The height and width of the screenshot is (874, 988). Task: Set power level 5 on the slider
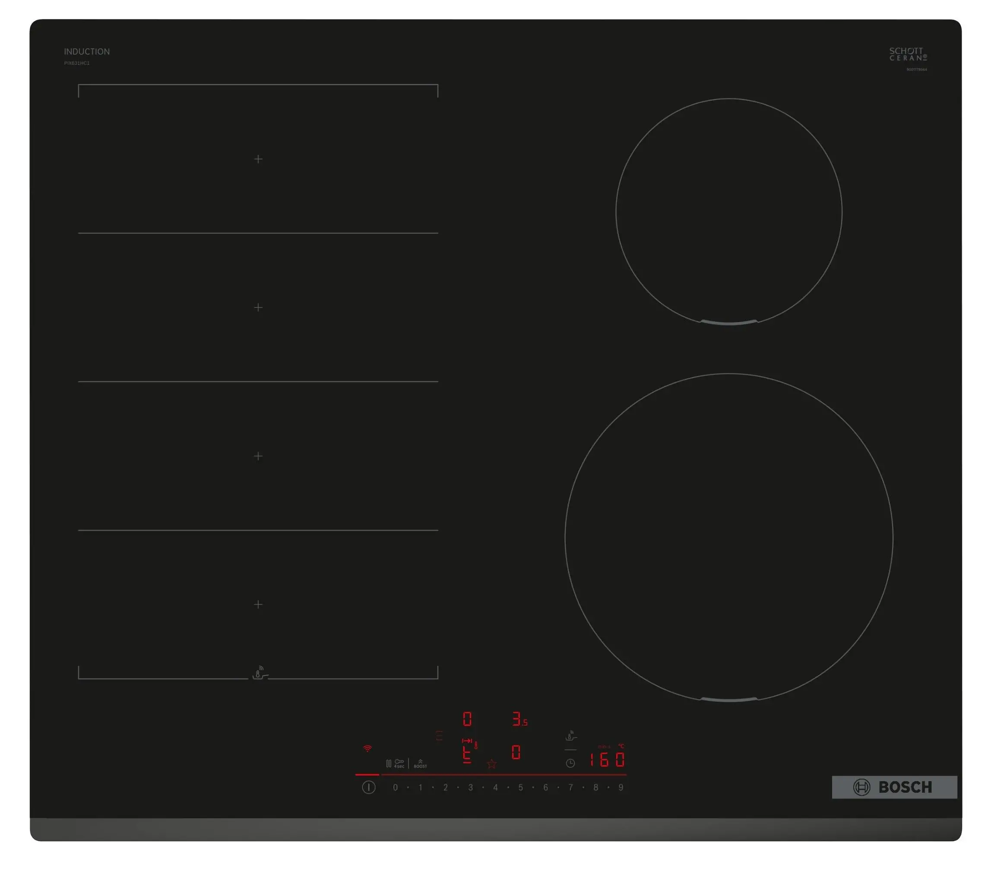click(521, 788)
